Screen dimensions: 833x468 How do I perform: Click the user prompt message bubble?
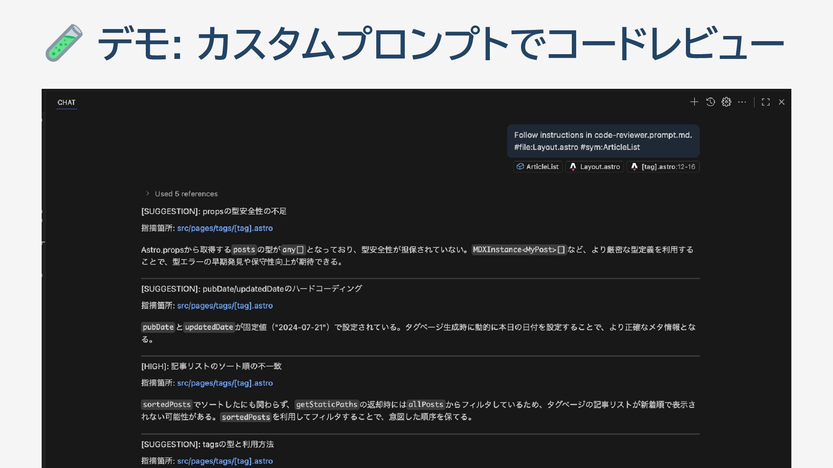[x=603, y=141]
